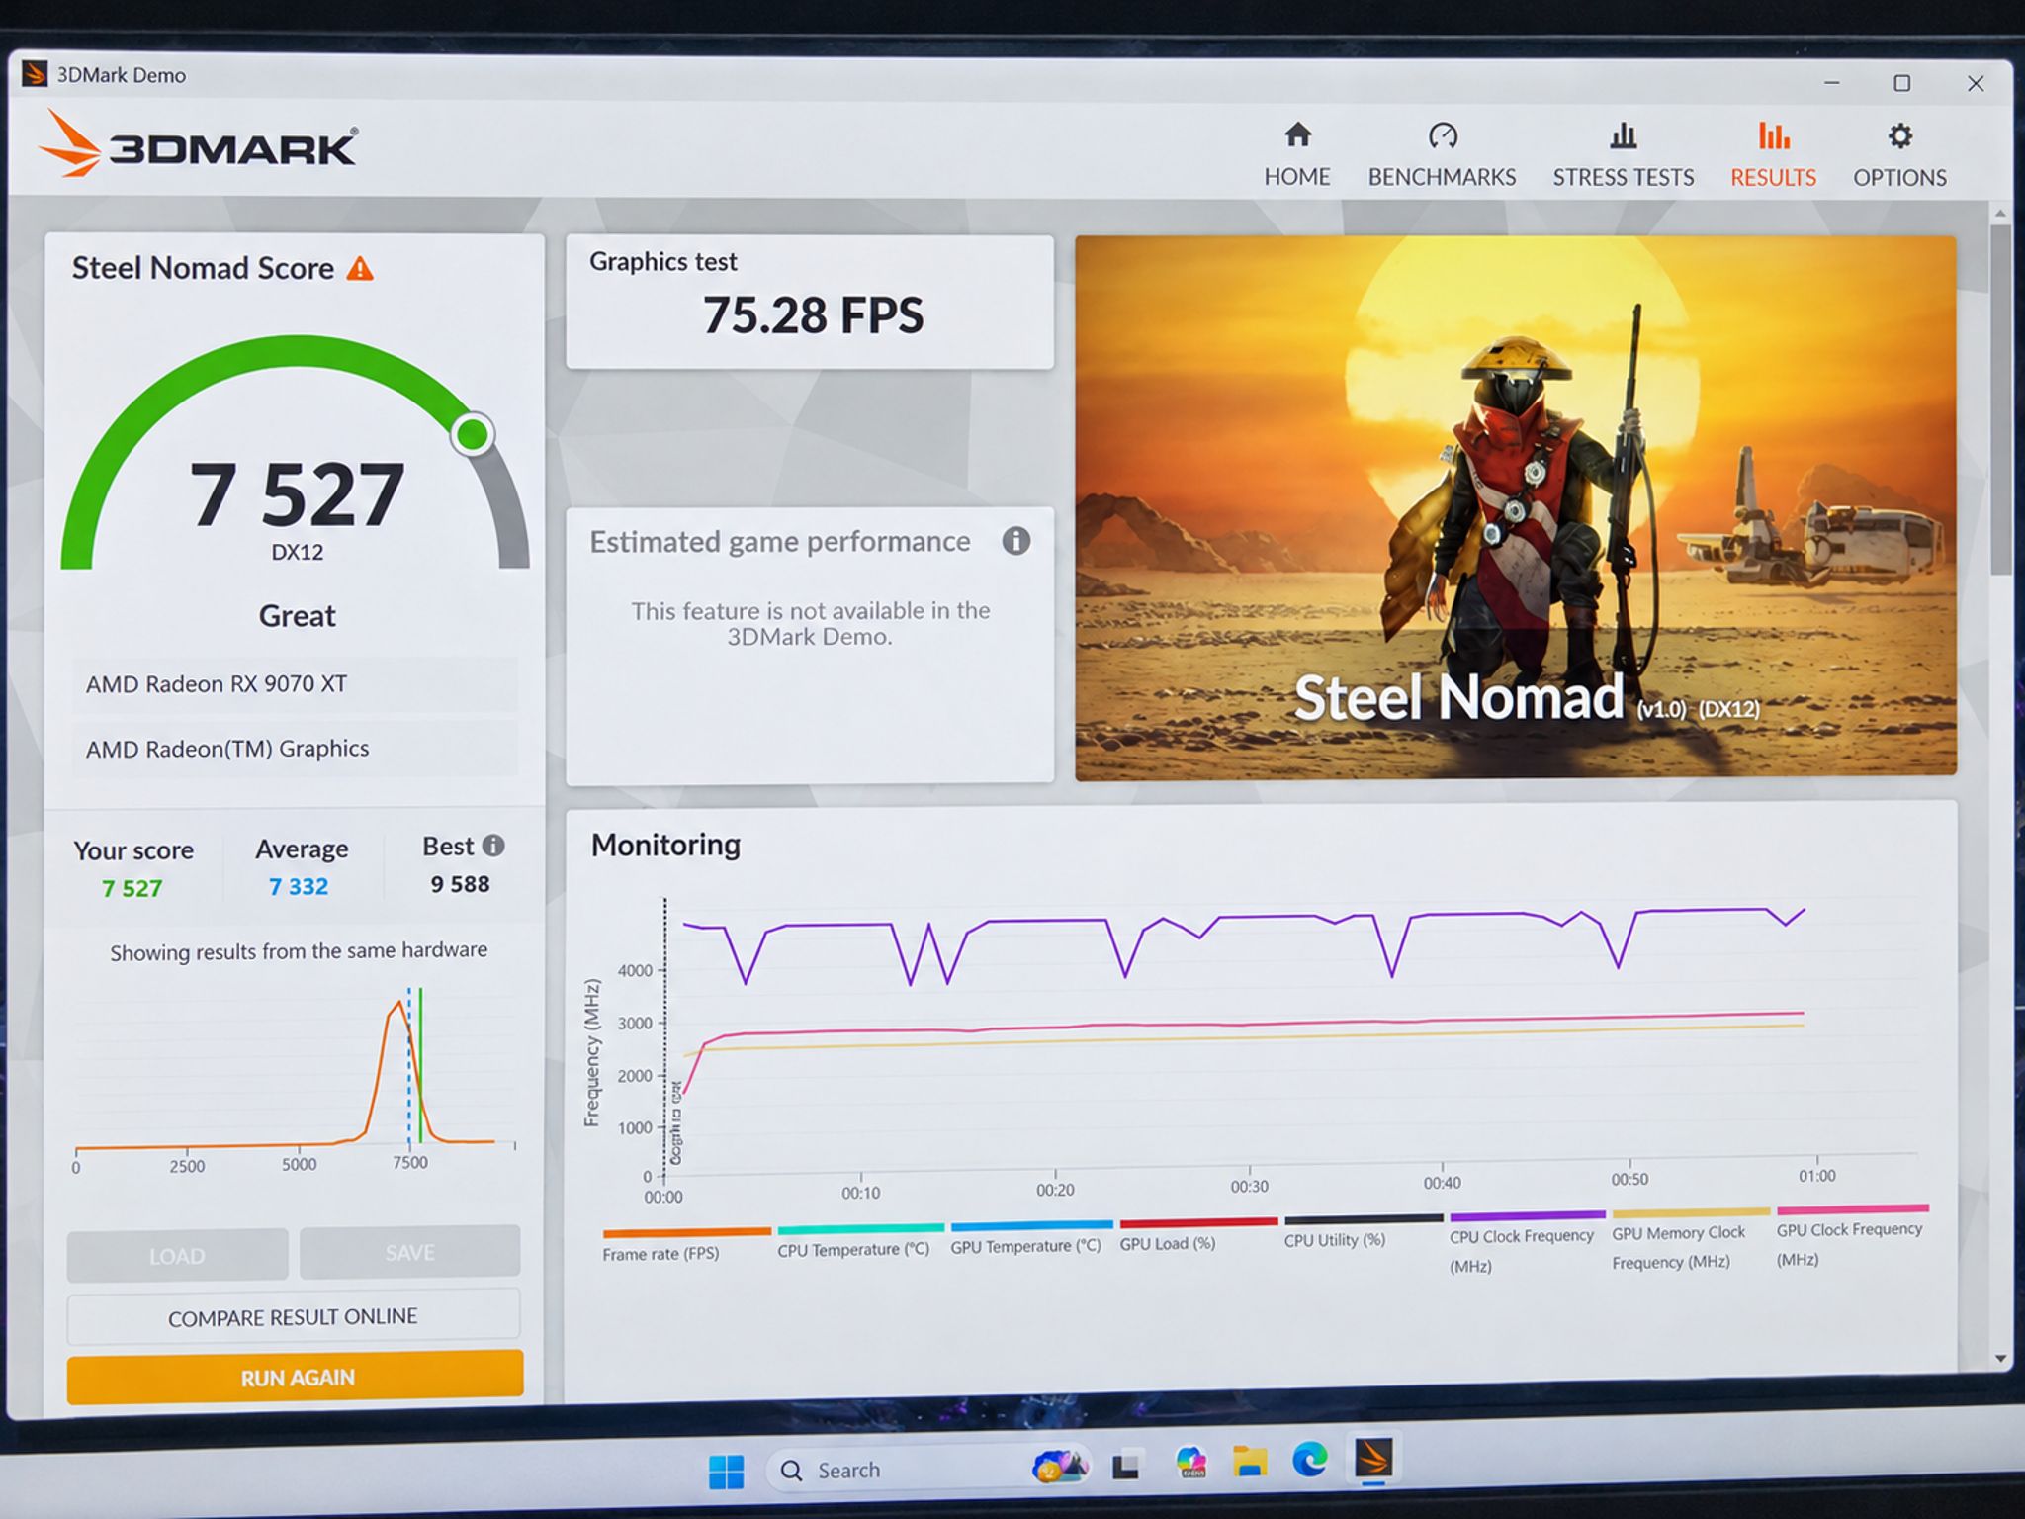Select the RESULTS tab
The image size is (2025, 1519).
click(1773, 155)
